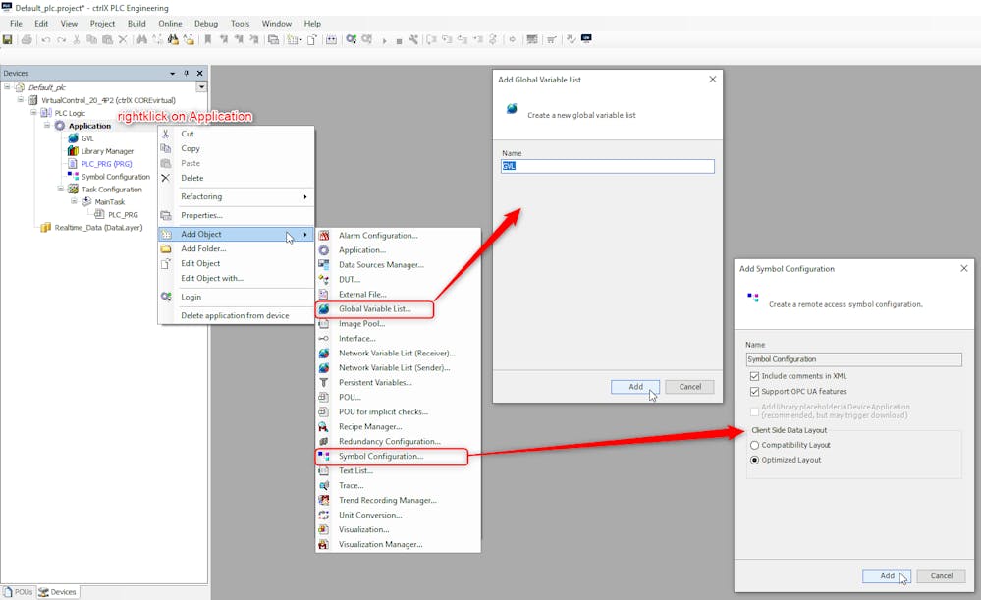Click the Alarm Configuration icon in submenu
The image size is (981, 600).
[x=323, y=236]
